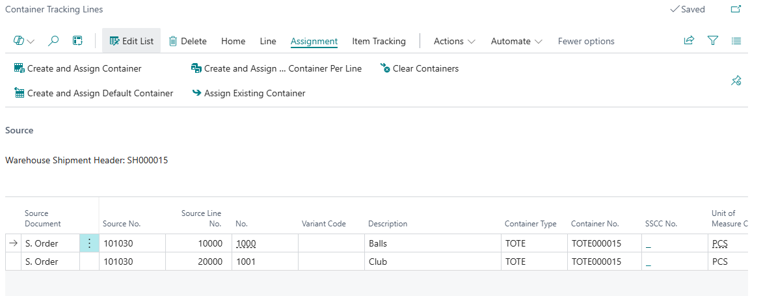Select the Club description cell

pos(432,262)
